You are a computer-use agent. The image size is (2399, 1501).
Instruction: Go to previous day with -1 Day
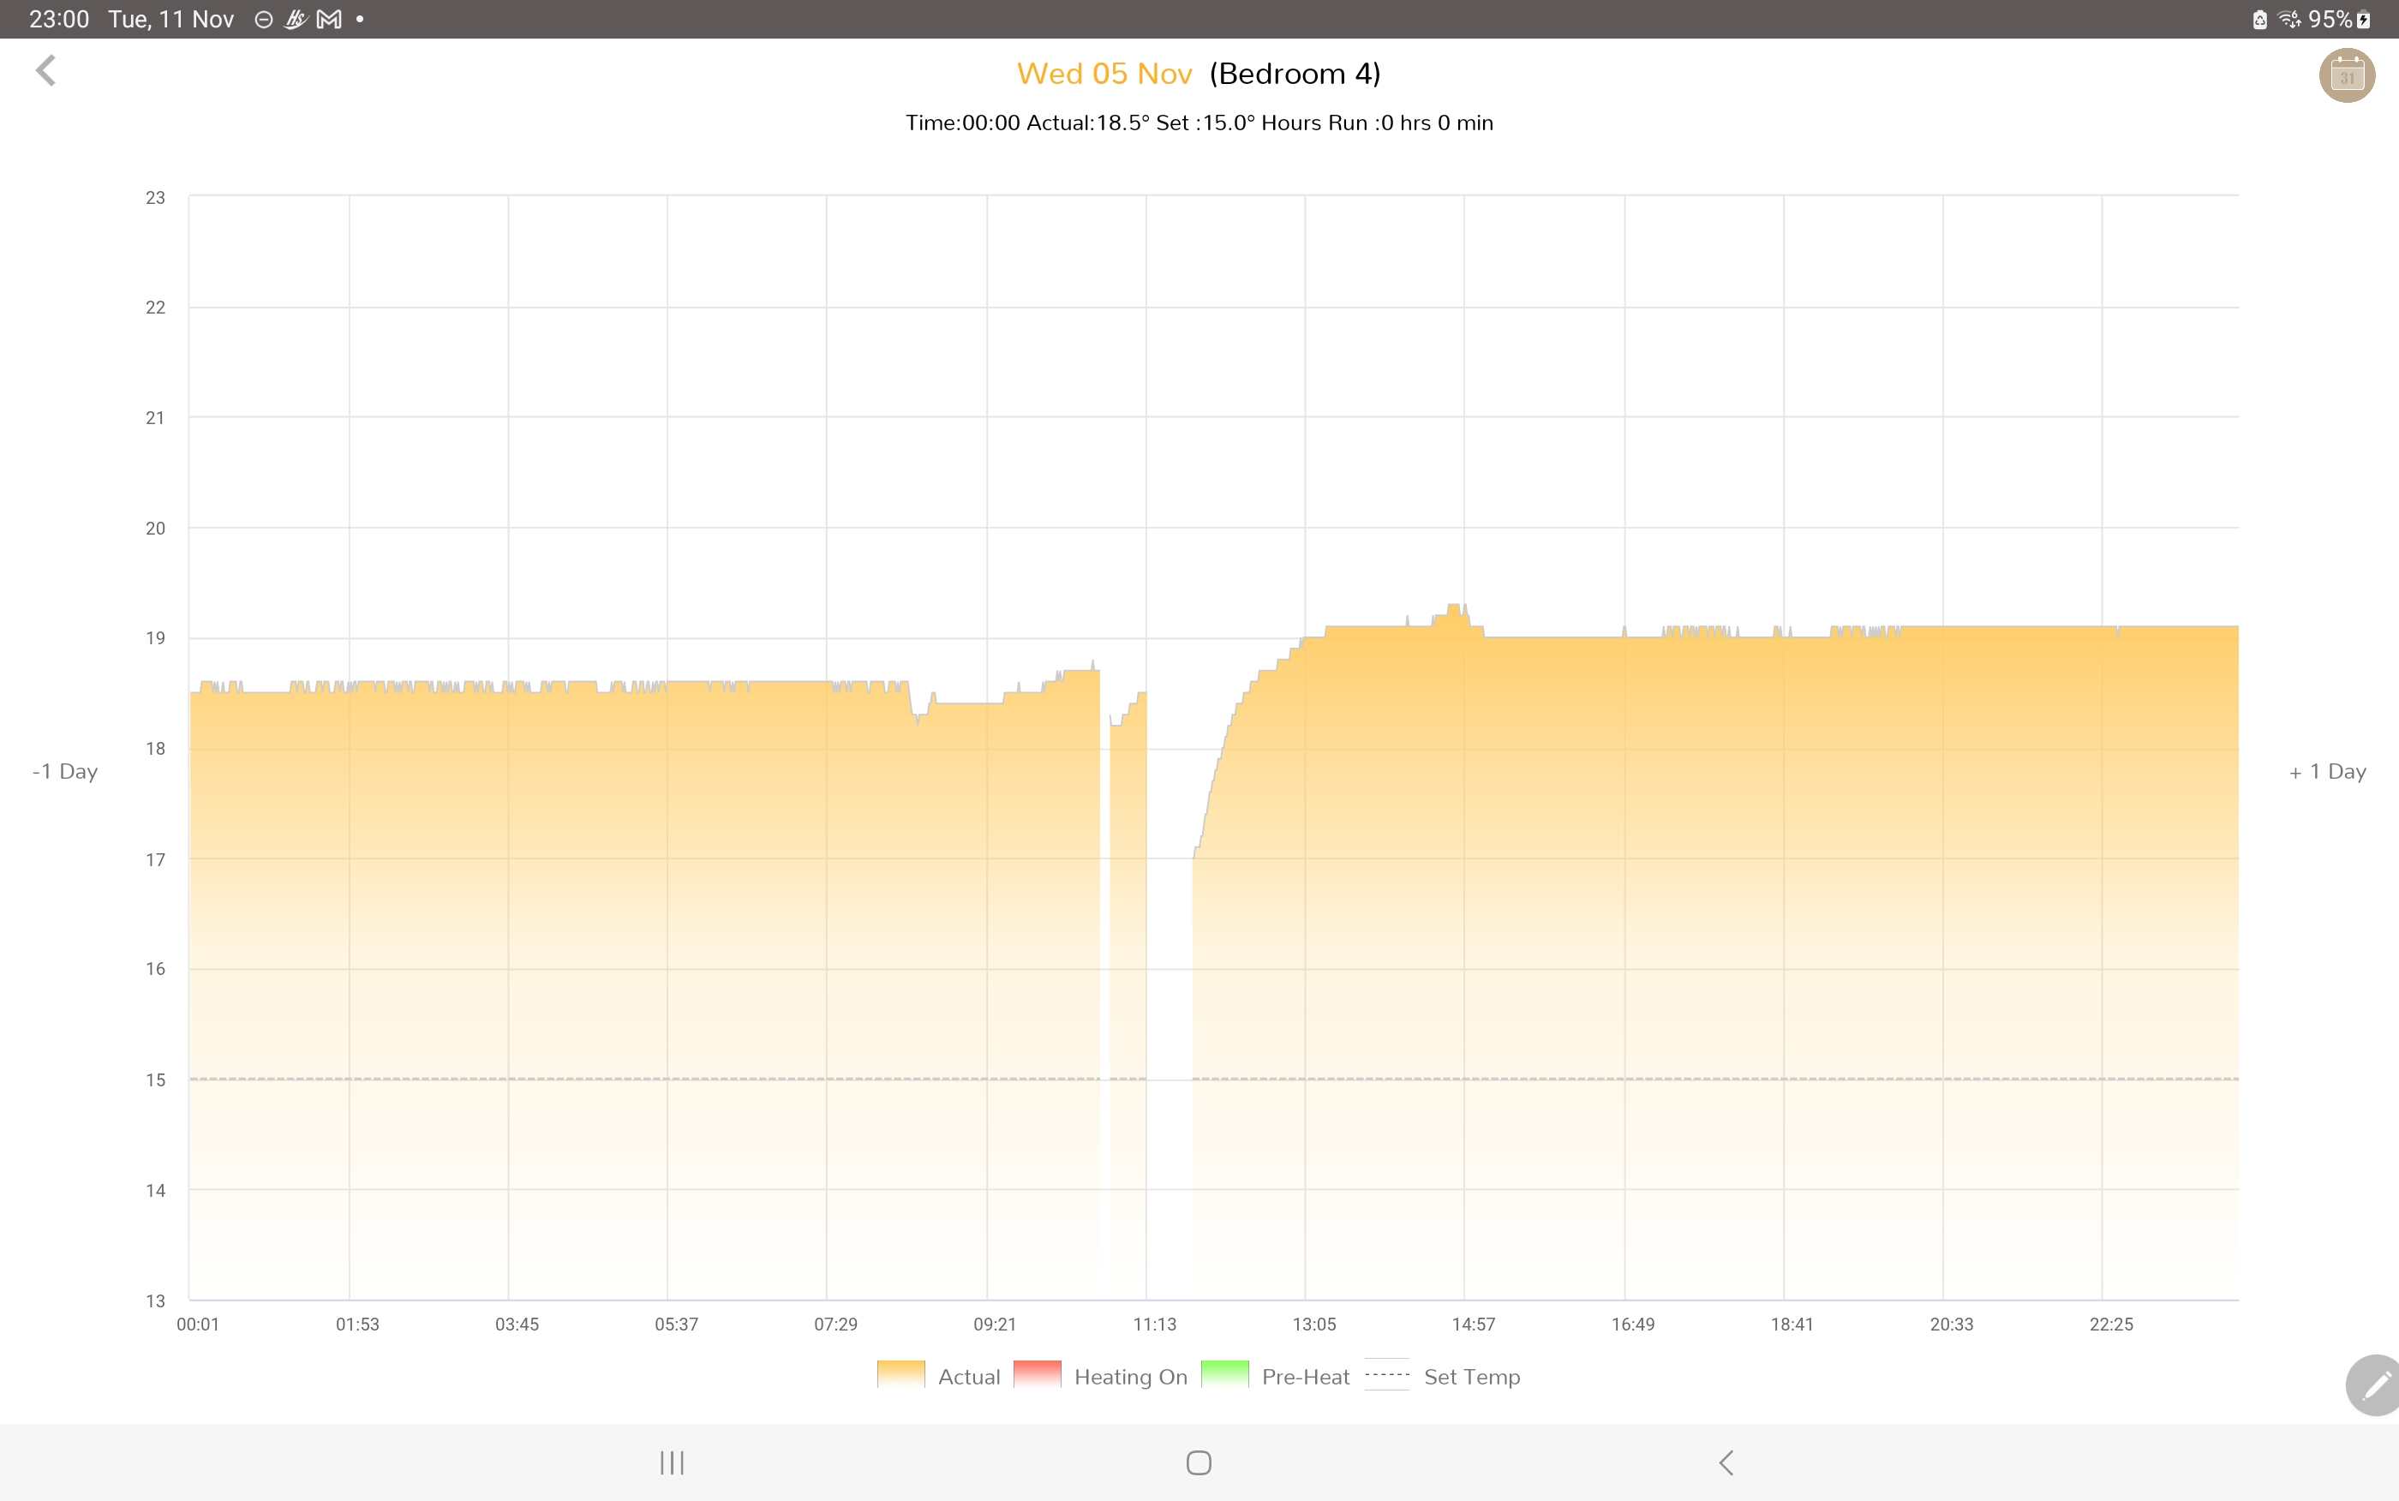(x=65, y=771)
